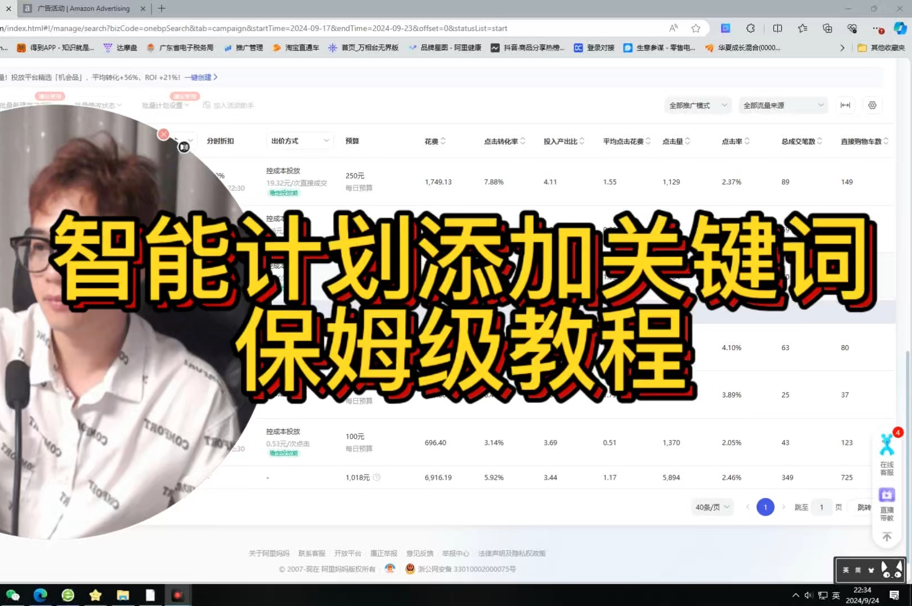Open the 淘宝直通车 bookmark
Image resolution: width=912 pixels, height=606 pixels.
tap(296, 48)
